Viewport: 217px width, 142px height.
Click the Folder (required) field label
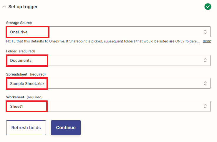point(20,51)
